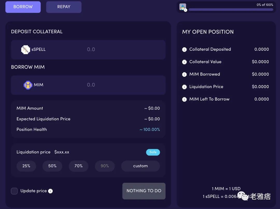
Task: Open info icon next to Update price
Action: coord(51,191)
